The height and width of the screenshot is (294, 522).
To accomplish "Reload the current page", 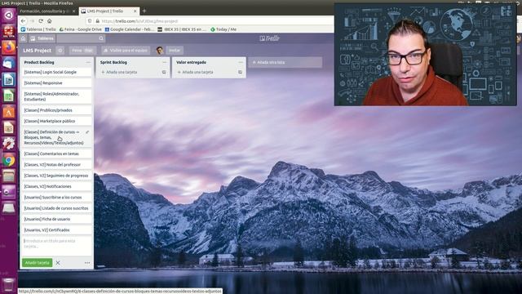I will point(41,21).
